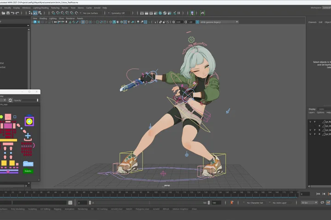The width and height of the screenshot is (331, 220).
Task: Open the Workspace selector dropdown
Action: pyautogui.click(x=326, y=8)
